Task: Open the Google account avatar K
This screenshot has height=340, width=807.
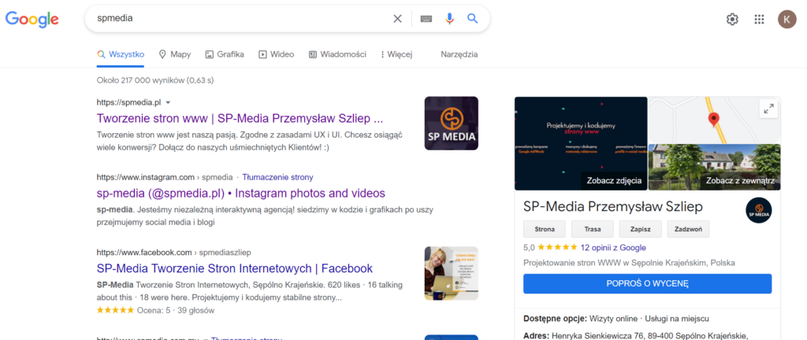Action: (x=787, y=20)
